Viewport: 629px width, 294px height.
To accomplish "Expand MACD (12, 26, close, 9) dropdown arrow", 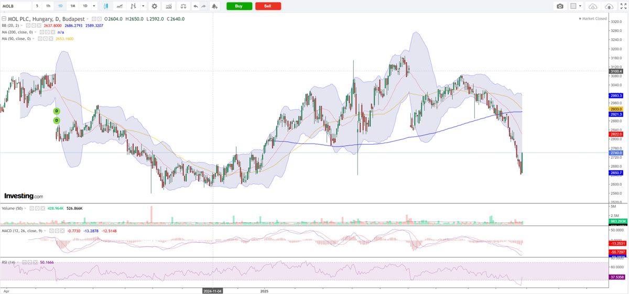I will (x=45, y=231).
